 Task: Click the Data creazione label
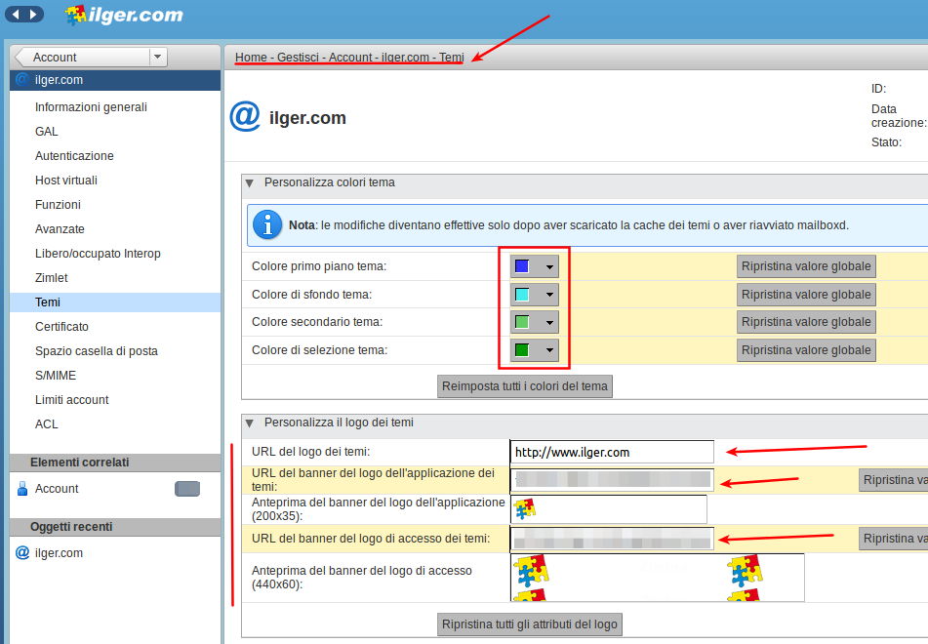[x=899, y=116]
